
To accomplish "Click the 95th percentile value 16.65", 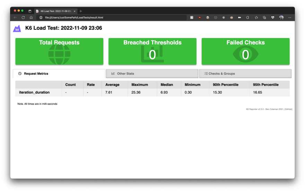I will pos(258,93).
